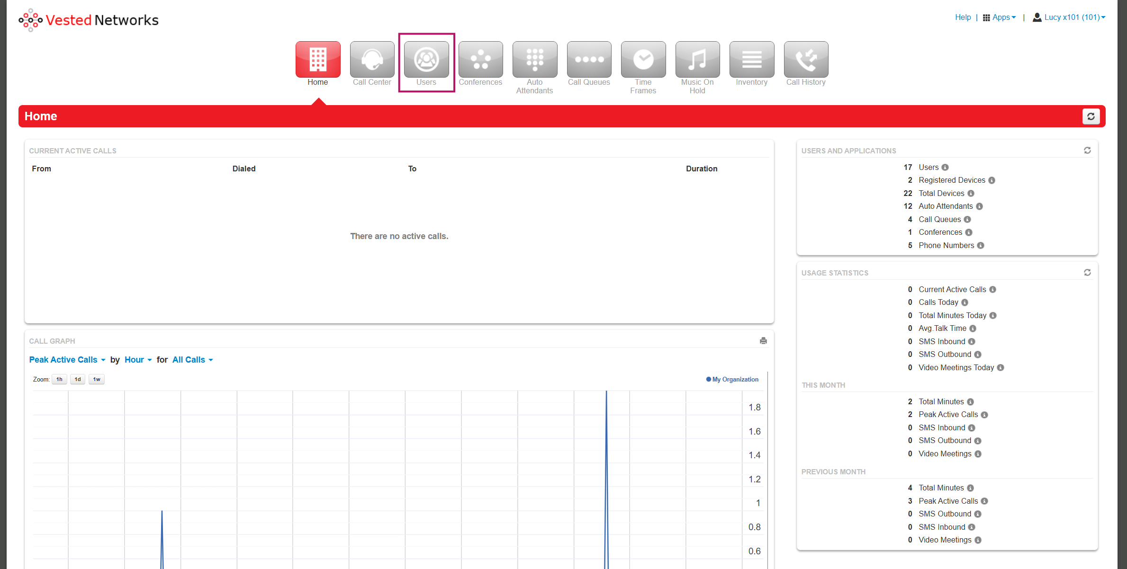Viewport: 1127px width, 569px height.
Task: Refresh the Usage Statistics panel
Action: (x=1087, y=273)
